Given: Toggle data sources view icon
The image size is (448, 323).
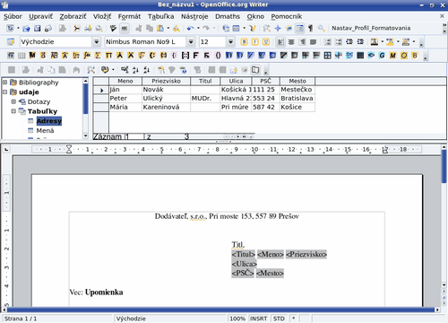Looking at the screenshot, I should tap(299, 29).
